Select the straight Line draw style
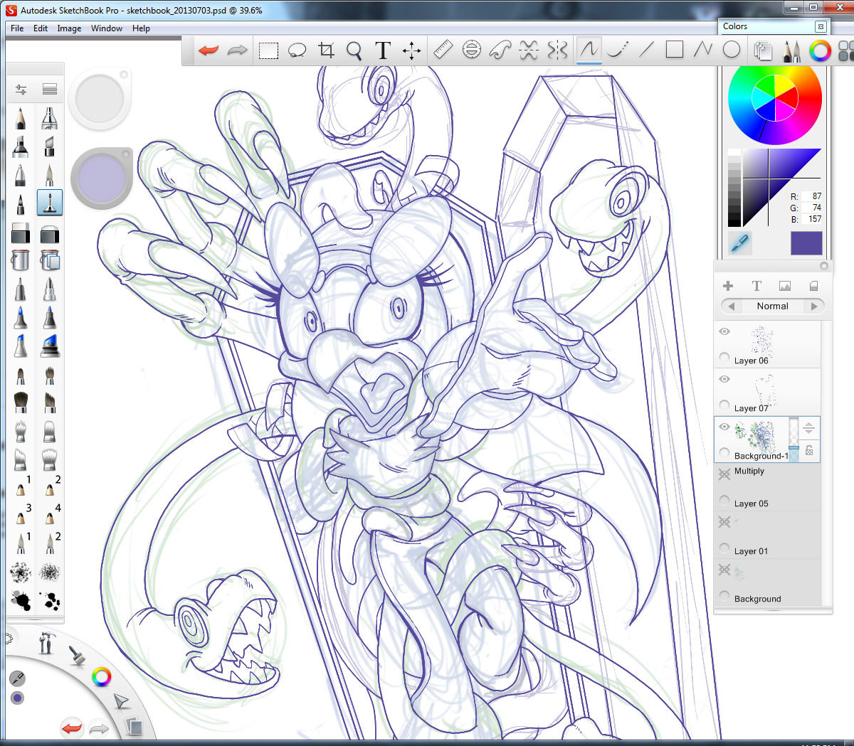Screen dimensions: 854x746 click(x=646, y=50)
